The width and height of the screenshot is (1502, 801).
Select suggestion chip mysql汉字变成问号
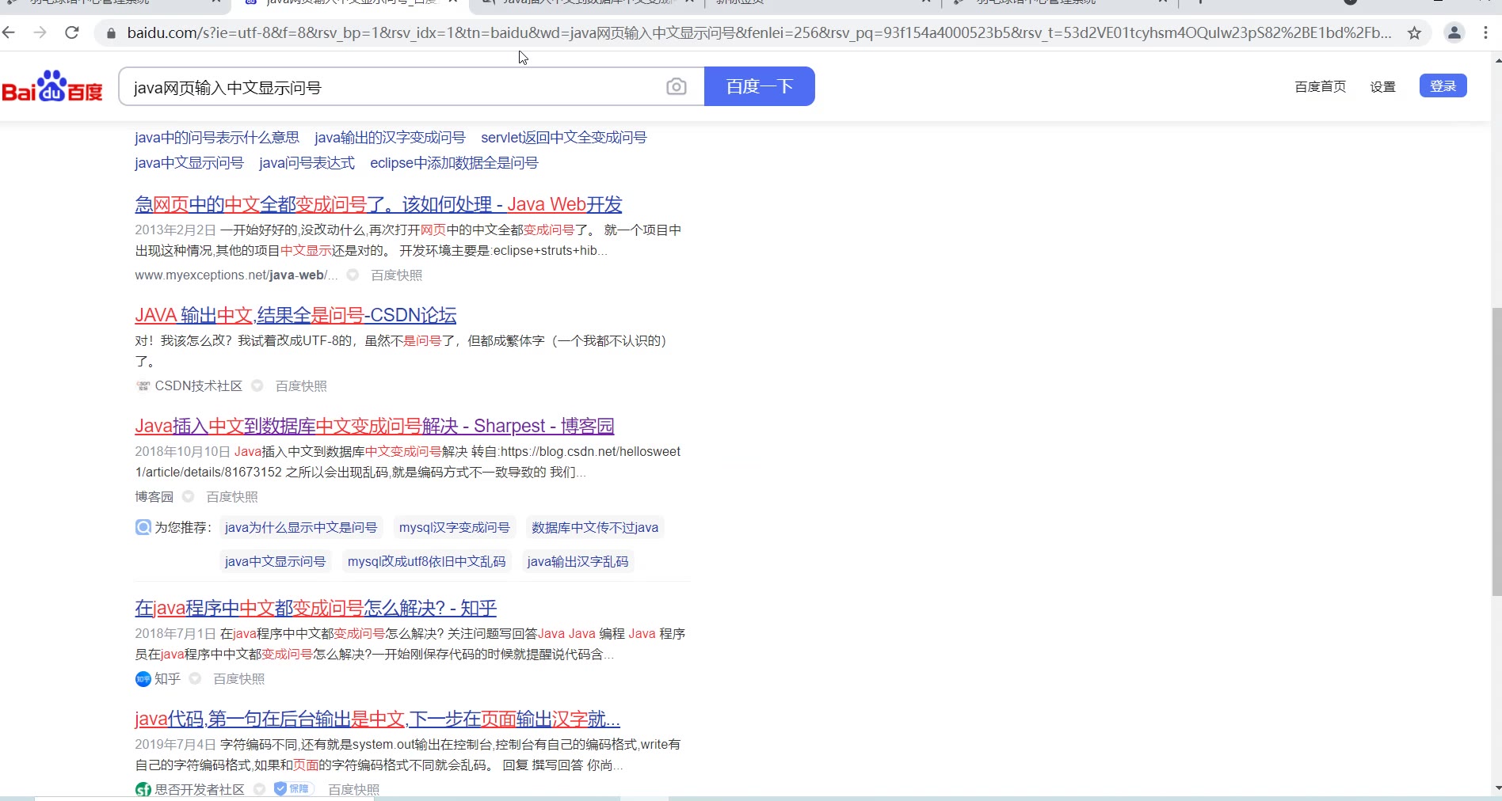coord(455,527)
